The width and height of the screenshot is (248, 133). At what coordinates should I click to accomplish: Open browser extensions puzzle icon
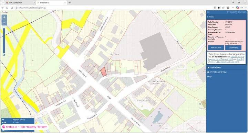(223, 8)
